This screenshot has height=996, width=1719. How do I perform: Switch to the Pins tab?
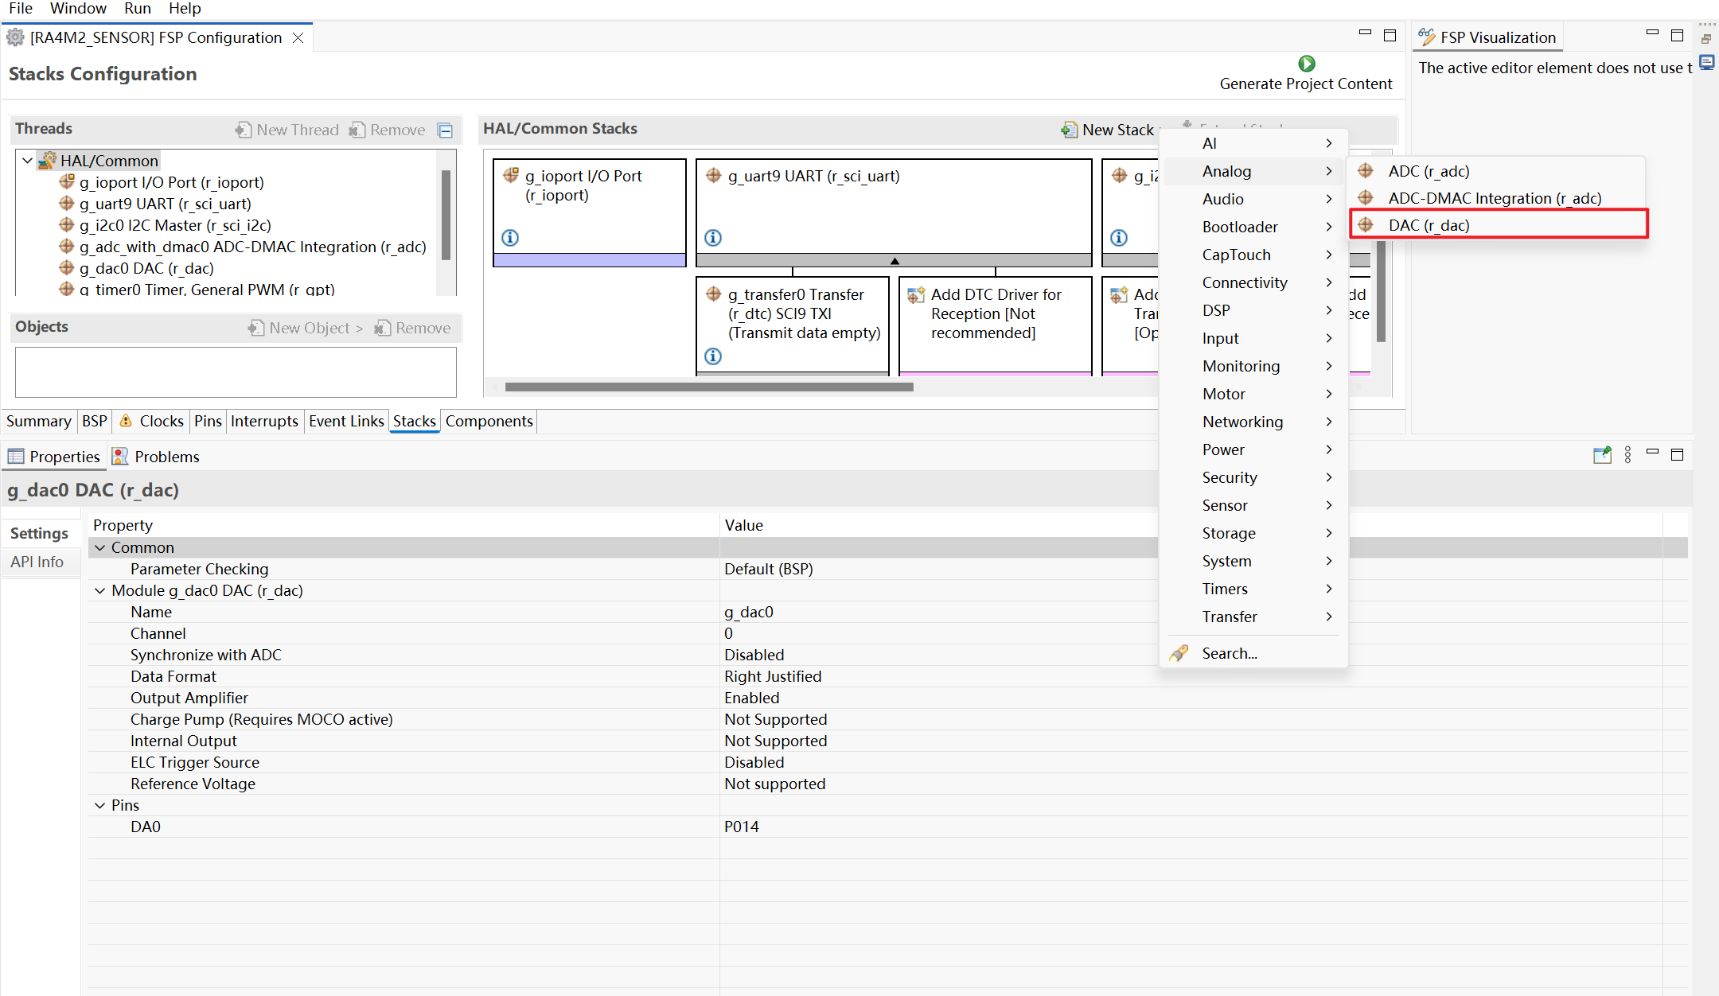(x=208, y=421)
